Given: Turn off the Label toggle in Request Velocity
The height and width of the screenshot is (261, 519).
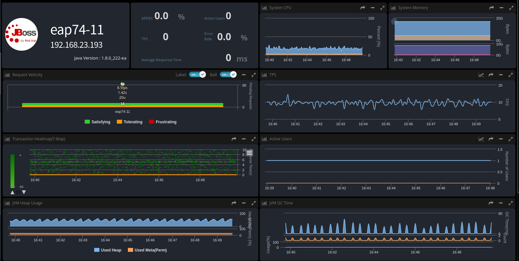Looking at the screenshot, I should pos(198,75).
